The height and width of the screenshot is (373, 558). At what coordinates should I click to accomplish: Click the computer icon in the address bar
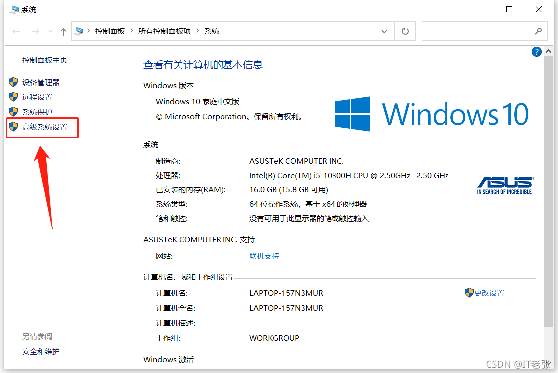pos(79,31)
